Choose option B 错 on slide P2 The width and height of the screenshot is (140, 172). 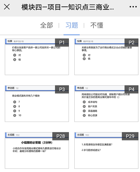(x=87, y=59)
